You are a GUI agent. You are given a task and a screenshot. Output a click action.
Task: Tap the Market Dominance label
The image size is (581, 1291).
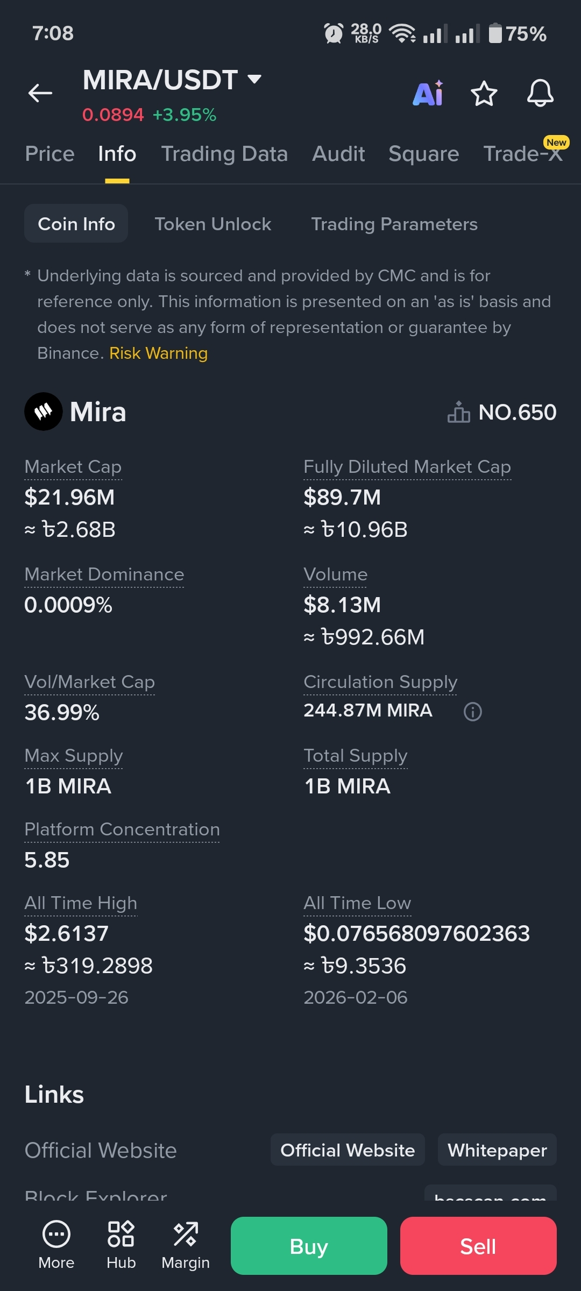tap(104, 574)
